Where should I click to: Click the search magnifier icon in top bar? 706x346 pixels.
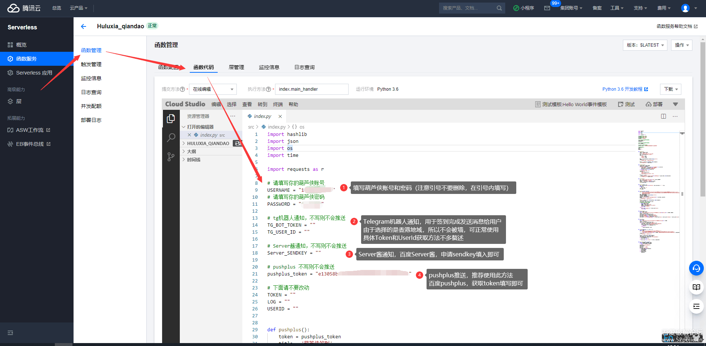(x=499, y=8)
